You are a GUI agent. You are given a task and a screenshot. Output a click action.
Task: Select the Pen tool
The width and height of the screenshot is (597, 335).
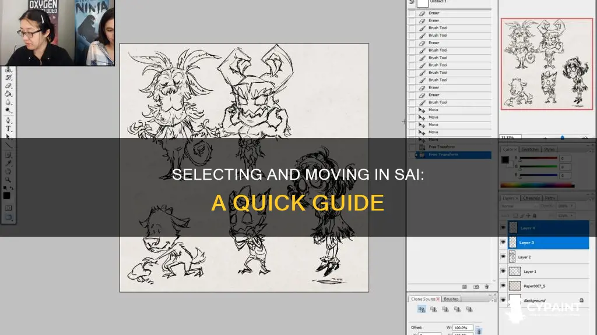(9, 120)
